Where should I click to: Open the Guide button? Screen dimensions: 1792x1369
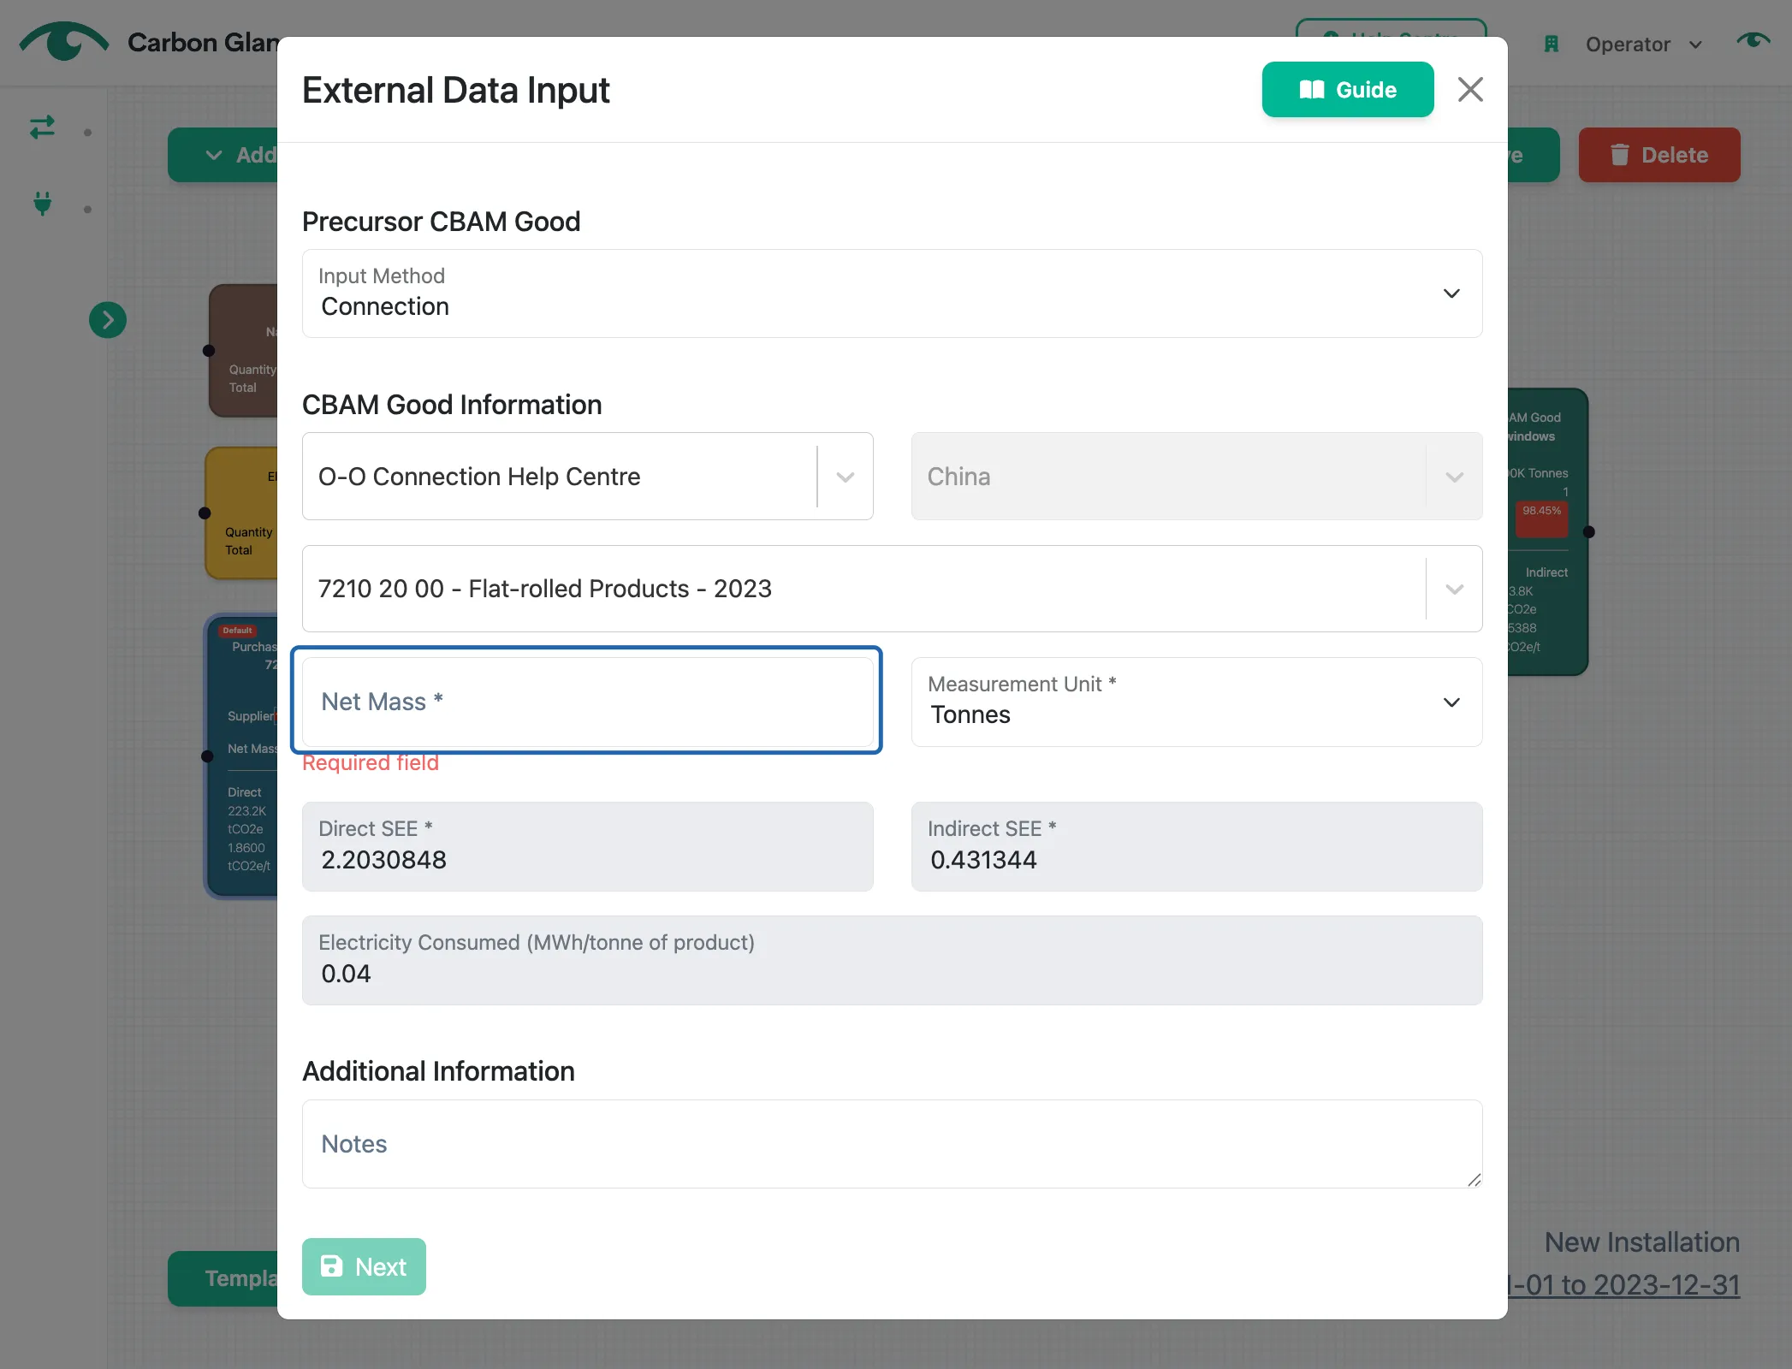click(1347, 89)
